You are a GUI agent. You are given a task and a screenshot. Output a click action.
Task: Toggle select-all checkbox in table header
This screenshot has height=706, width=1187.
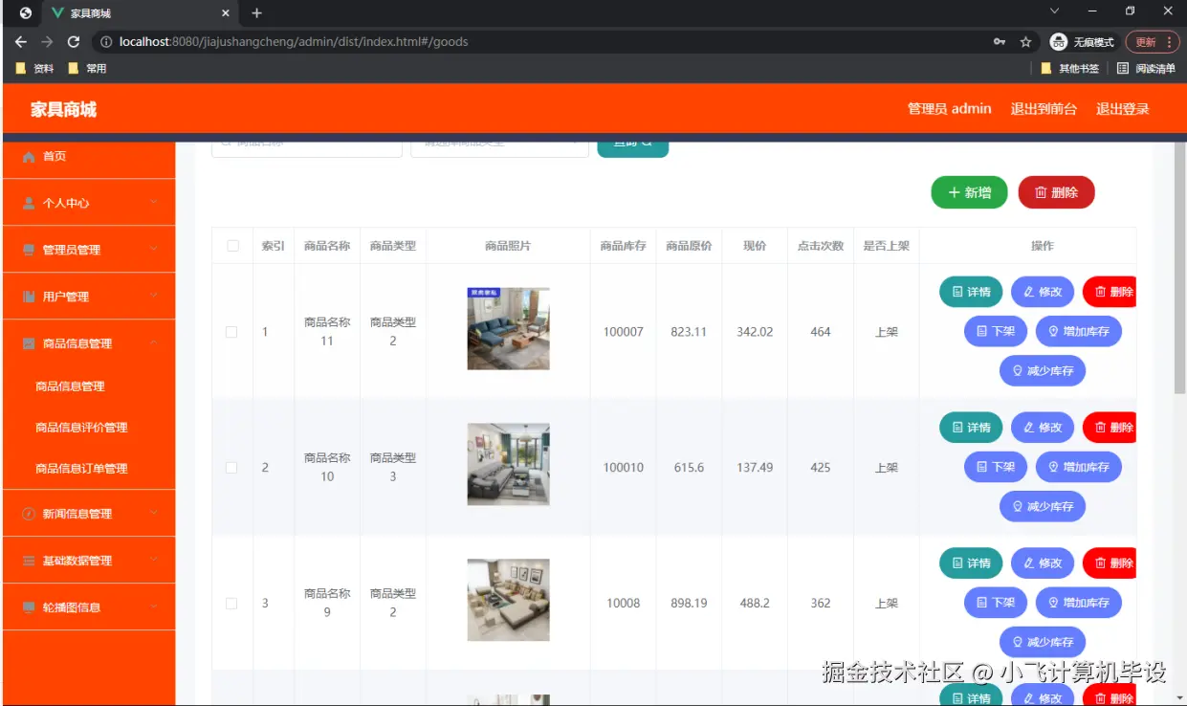[x=232, y=246]
